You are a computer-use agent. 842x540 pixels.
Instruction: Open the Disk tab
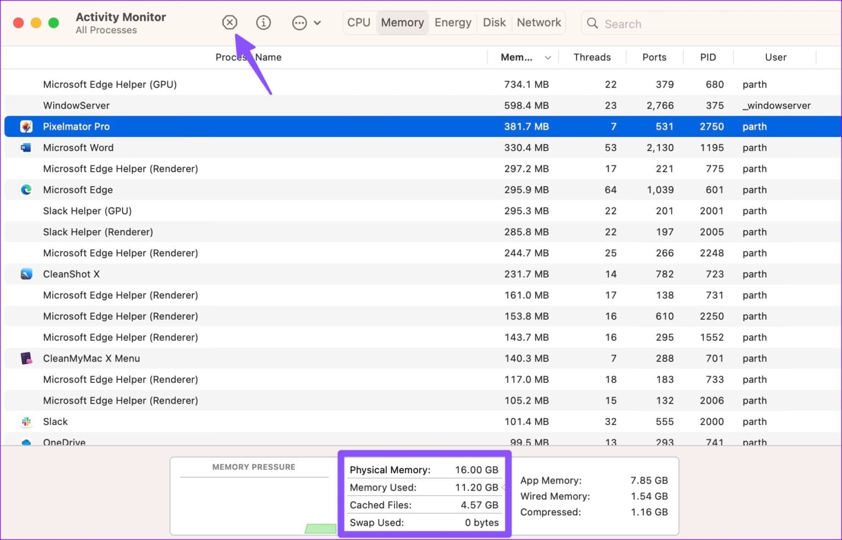click(494, 22)
